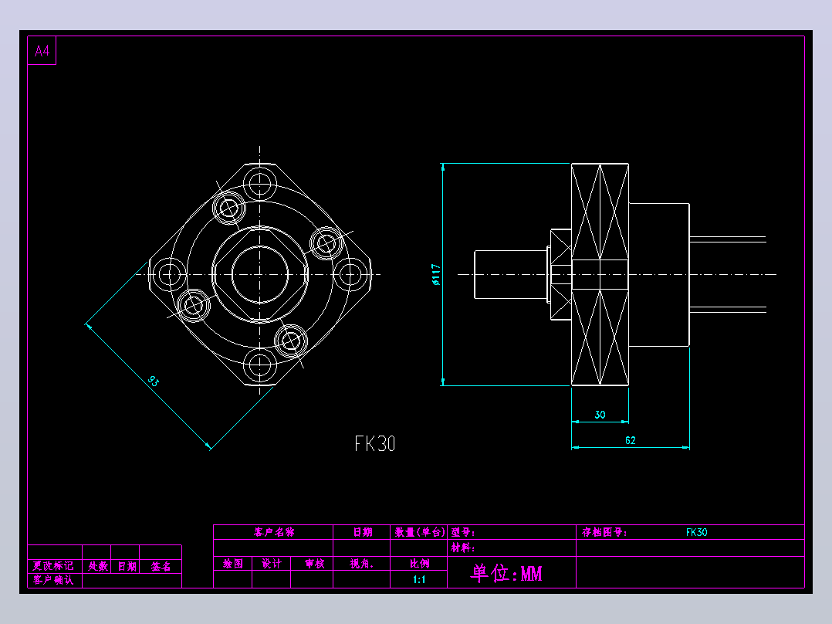Image resolution: width=832 pixels, height=624 pixels.
Task: Select the 93 diagonal dimension text
Action: click(154, 381)
